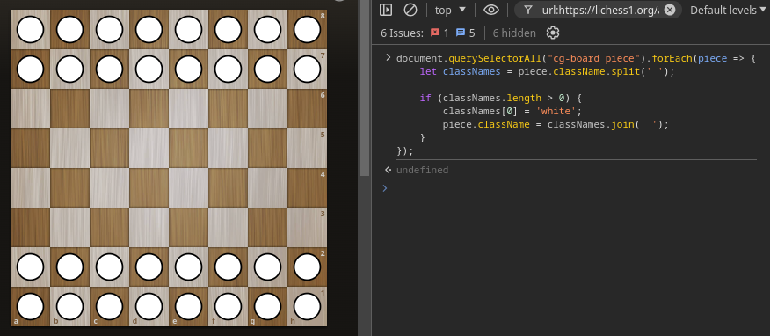Click the 'classNames[0] = 'white';' code line
770x336 pixels.
(x=512, y=111)
